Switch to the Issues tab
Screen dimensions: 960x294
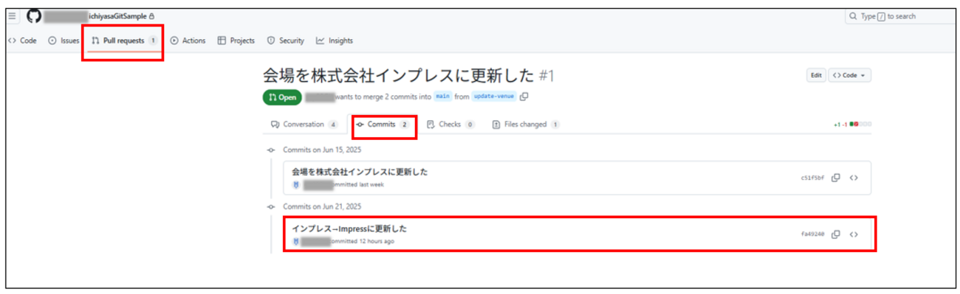[x=64, y=41]
